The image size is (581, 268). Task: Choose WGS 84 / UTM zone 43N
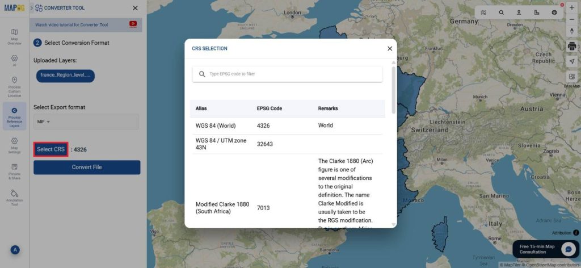(x=287, y=144)
